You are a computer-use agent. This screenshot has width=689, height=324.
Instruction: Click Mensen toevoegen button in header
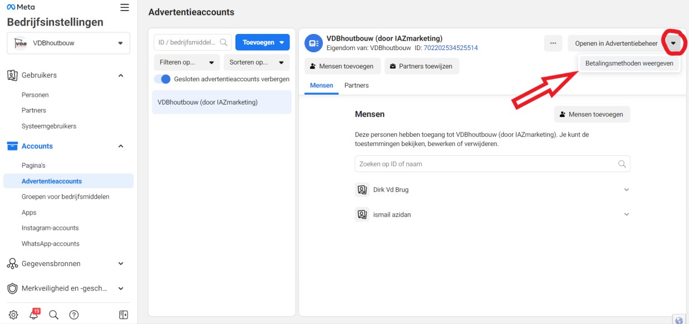pyautogui.click(x=343, y=66)
